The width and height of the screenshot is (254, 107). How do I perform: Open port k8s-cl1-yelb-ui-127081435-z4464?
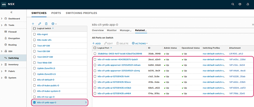(x=114, y=94)
